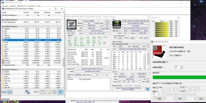Click the Sensor Status scrollbar down arrow
This screenshot has height=103, width=206.
63,87
